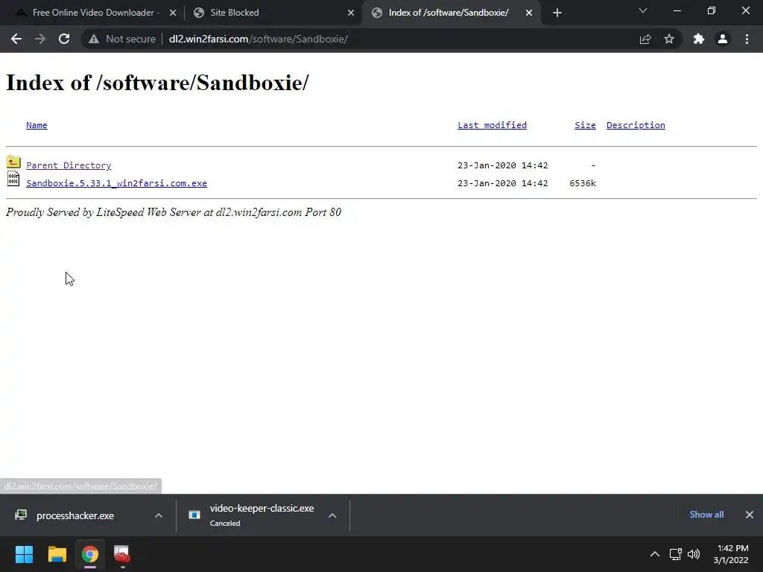Open the processhacker.exe download item
Viewport: 763px width, 572px height.
point(75,515)
